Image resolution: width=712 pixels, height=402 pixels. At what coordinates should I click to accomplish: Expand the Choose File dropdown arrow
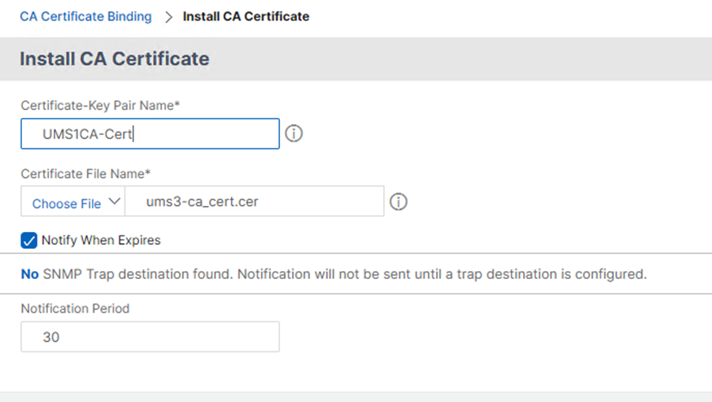[113, 202]
